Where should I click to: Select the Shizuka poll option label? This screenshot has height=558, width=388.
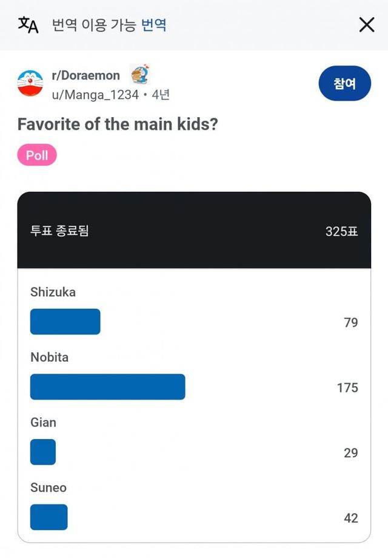click(x=53, y=292)
